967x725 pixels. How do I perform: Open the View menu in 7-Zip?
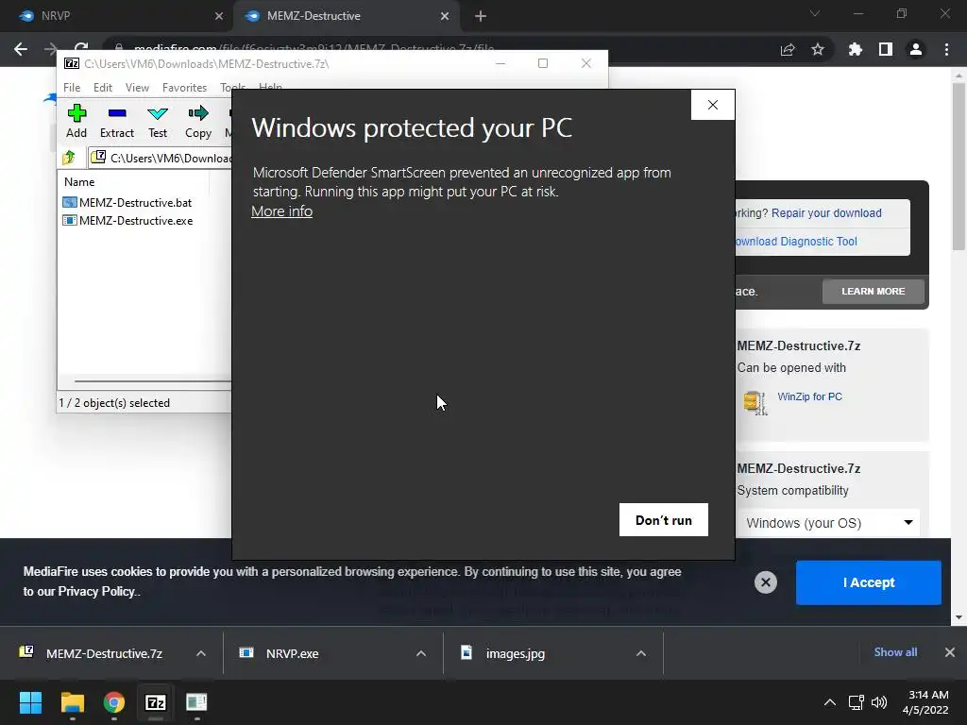pos(137,88)
